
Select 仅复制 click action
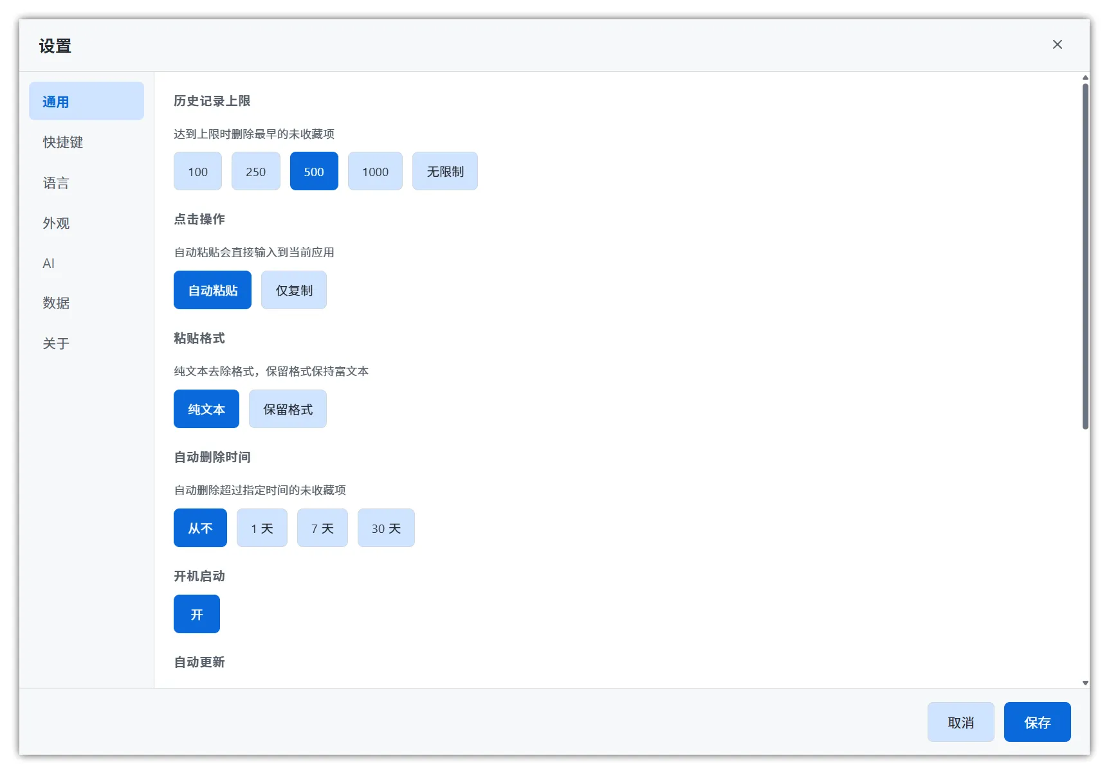click(x=293, y=291)
